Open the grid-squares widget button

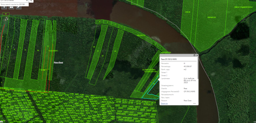coord(11,7)
